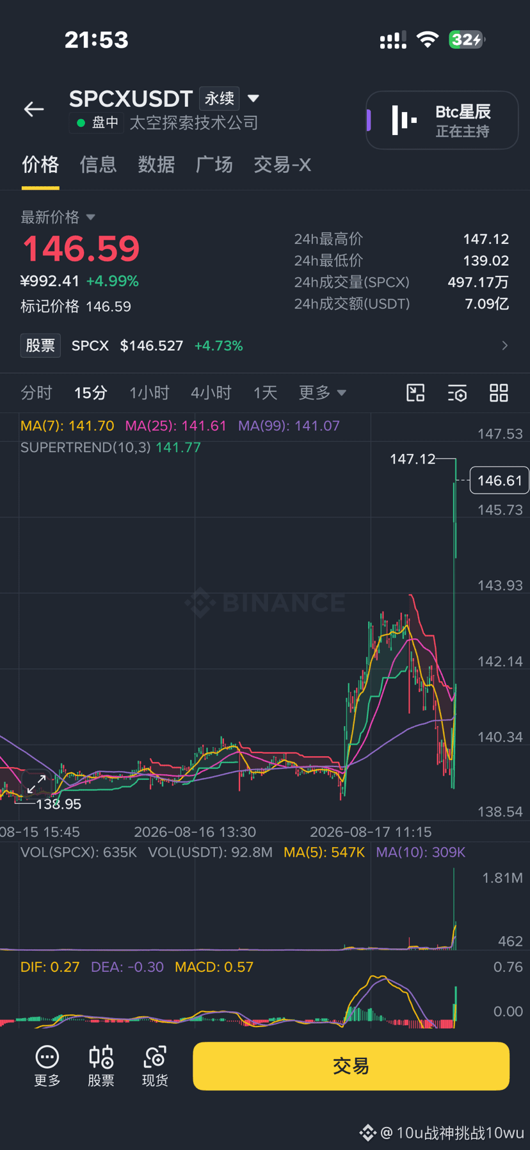The height and width of the screenshot is (1150, 530).
Task: Open the indicator settings icon
Action: click(x=457, y=393)
